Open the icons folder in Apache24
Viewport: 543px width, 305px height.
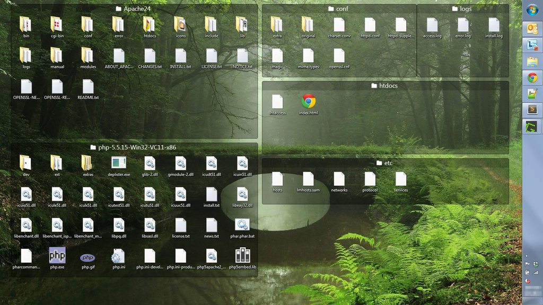pos(180,28)
